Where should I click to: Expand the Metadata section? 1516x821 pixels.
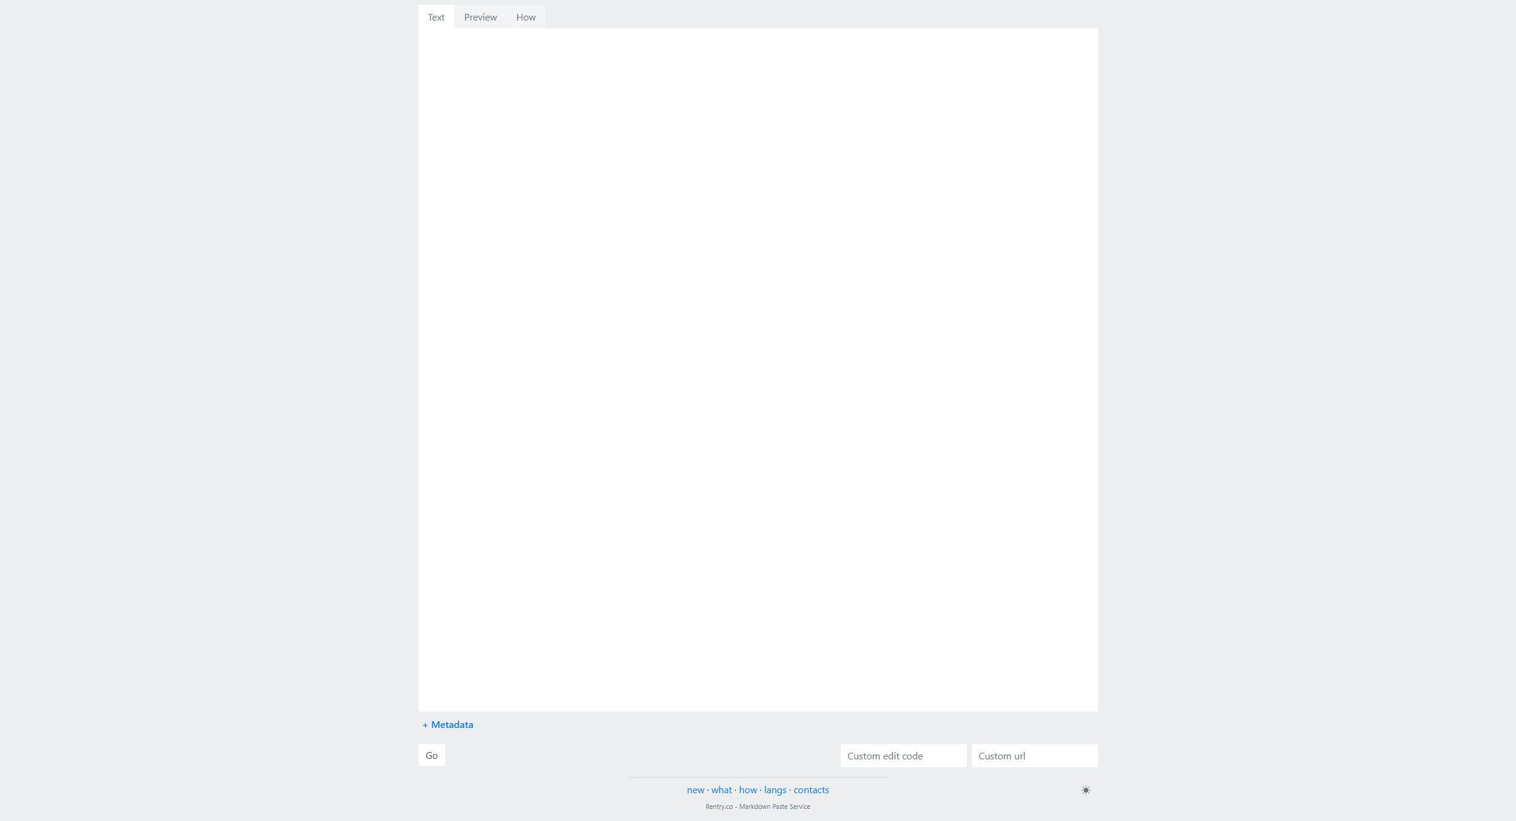tap(447, 724)
